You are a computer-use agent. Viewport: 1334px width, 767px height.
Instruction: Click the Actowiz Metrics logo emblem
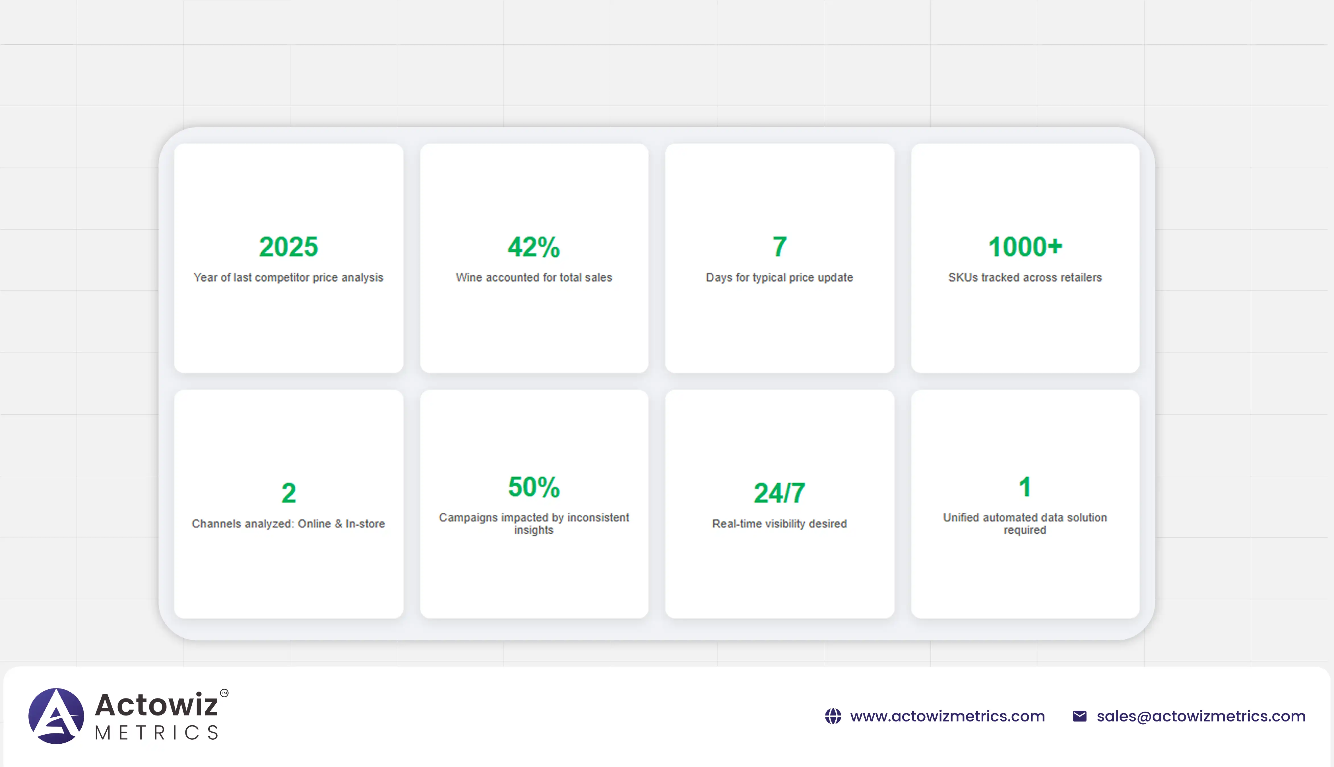[x=56, y=716]
